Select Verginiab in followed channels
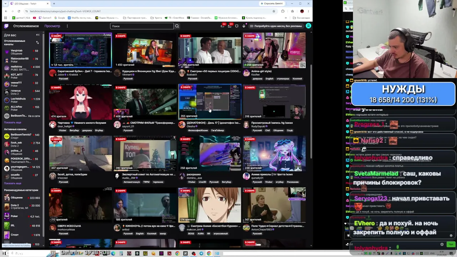Screen dimensions: 457x257 22,52
